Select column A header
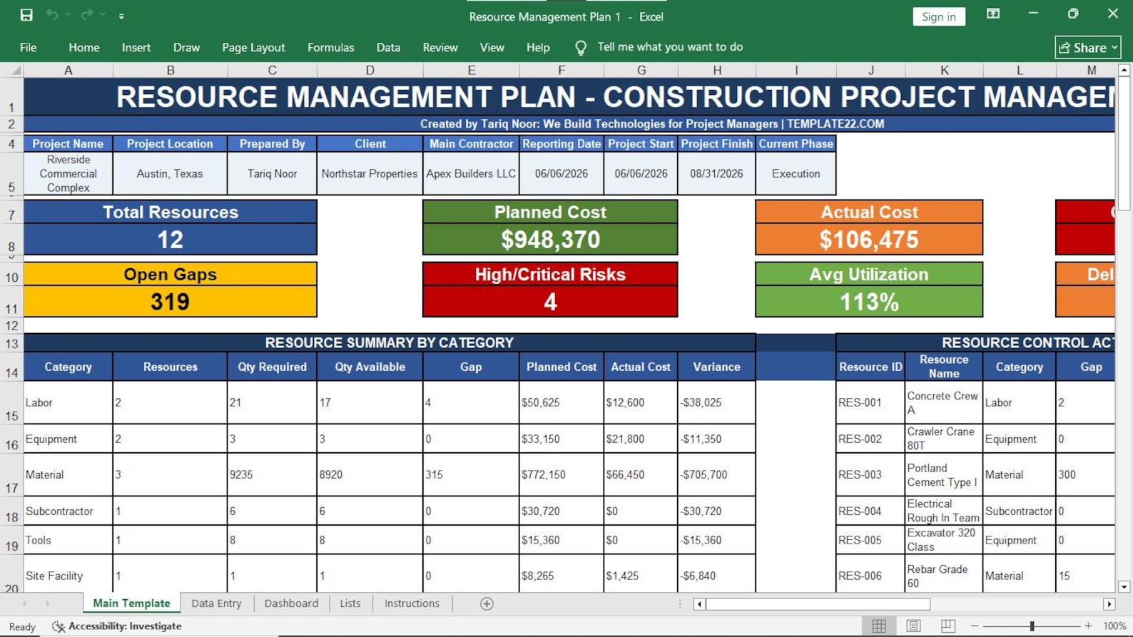The height and width of the screenshot is (637, 1133). click(x=68, y=70)
